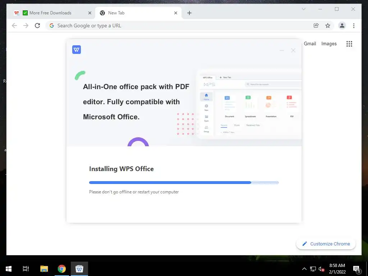Click WPS installer taskbar icon

pos(79,269)
